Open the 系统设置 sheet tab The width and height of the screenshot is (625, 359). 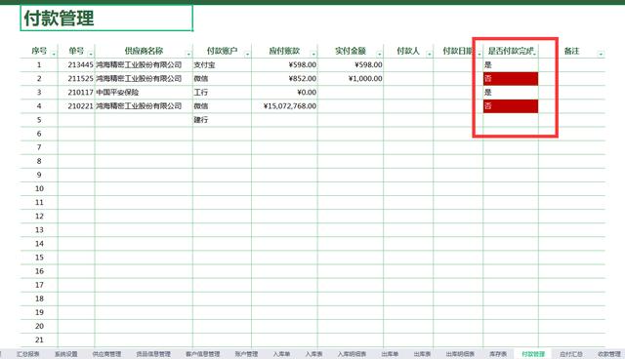[x=66, y=354]
